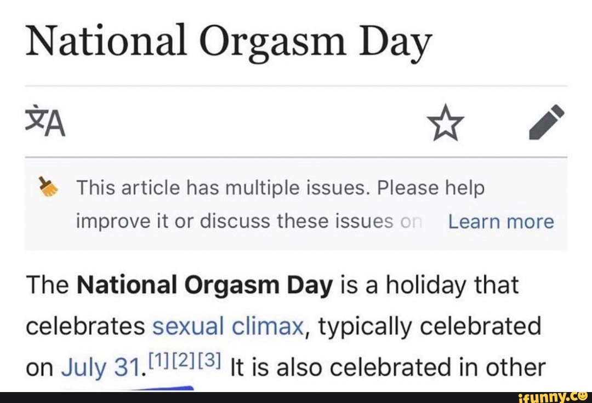Tap 'improve it or discuss these issues' text
This screenshot has width=592, height=403.
pos(234,222)
